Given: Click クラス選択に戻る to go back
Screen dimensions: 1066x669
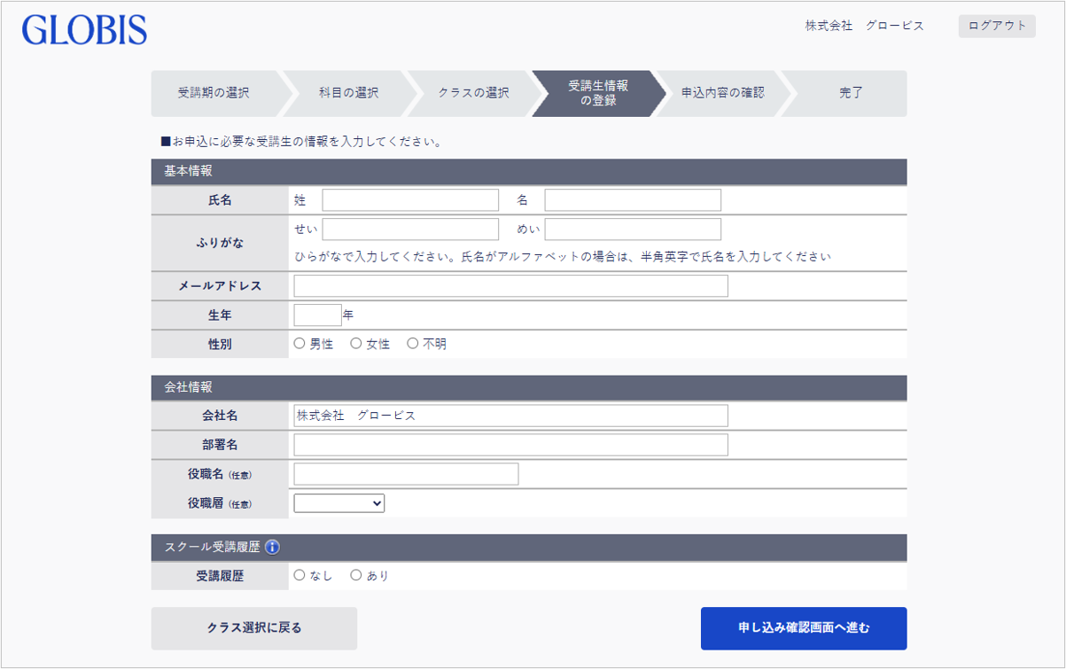Looking at the screenshot, I should (x=253, y=627).
